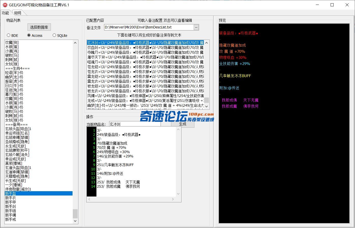
Task: Select 玄战头盔[吸血]1 in the item list
Action: click(x=38, y=129)
